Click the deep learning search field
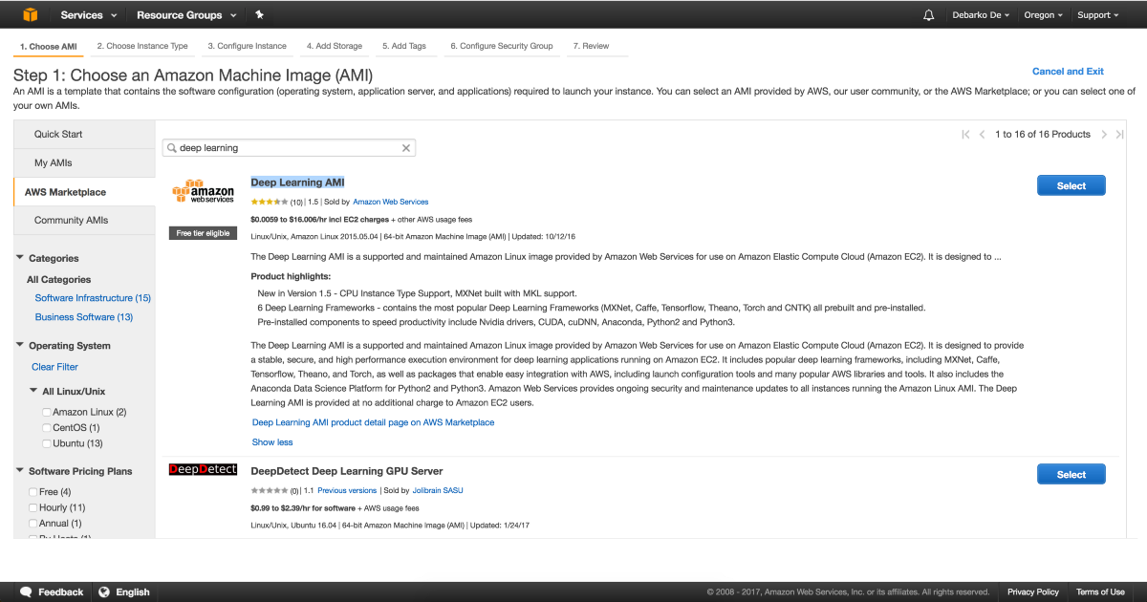The image size is (1147, 602). pos(287,148)
